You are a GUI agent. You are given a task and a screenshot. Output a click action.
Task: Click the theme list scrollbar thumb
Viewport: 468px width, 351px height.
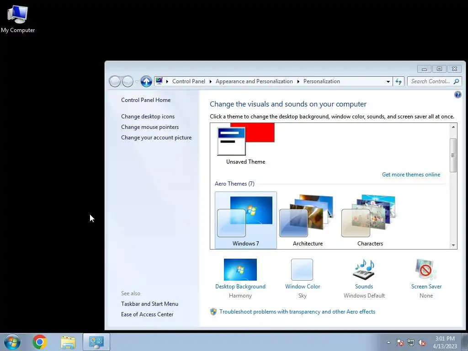pos(453,155)
